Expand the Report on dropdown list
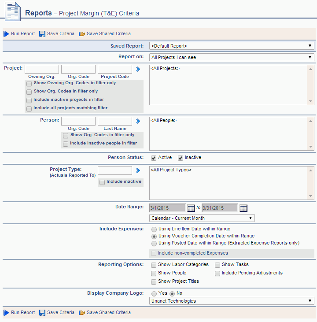Image resolution: width=317 pixels, height=322 pixels. 232,57
